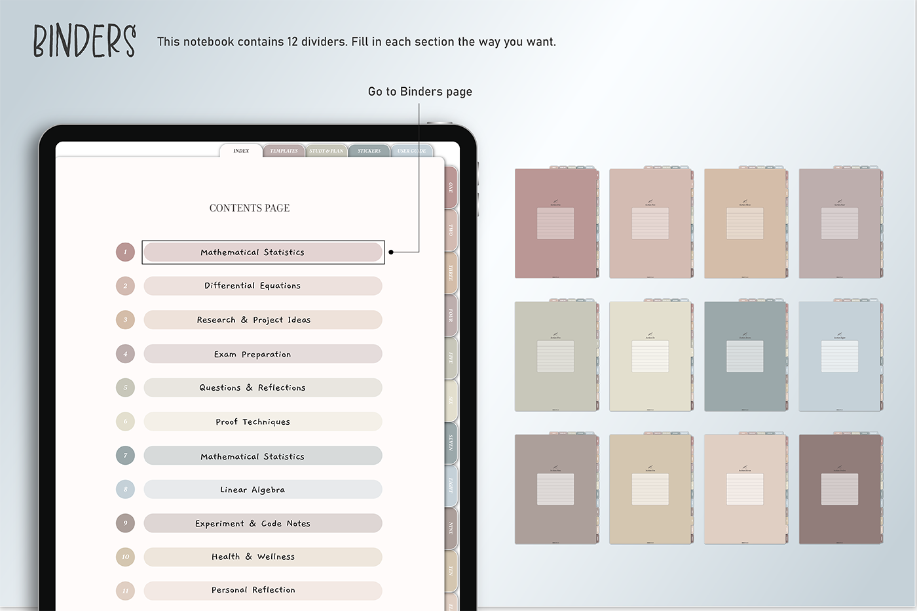This screenshot has width=917, height=611.
Task: Select the ONE side divider tab
Action: [451, 187]
